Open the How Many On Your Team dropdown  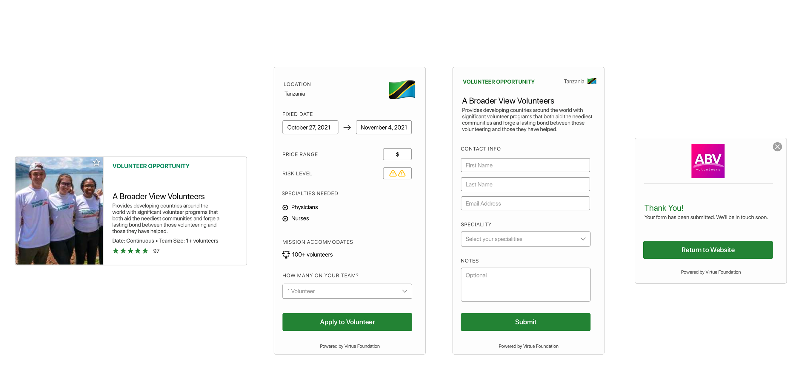pos(347,291)
